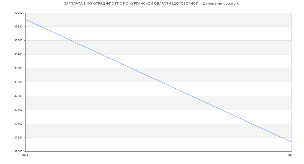Click the line's 2025 ending point
304x164 pixels.
tap(291, 142)
